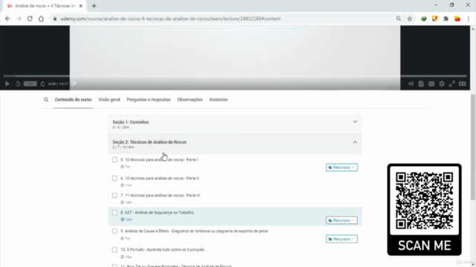Expand Seção 1: Conceitos chevron
The width and height of the screenshot is (476, 267).
point(355,122)
